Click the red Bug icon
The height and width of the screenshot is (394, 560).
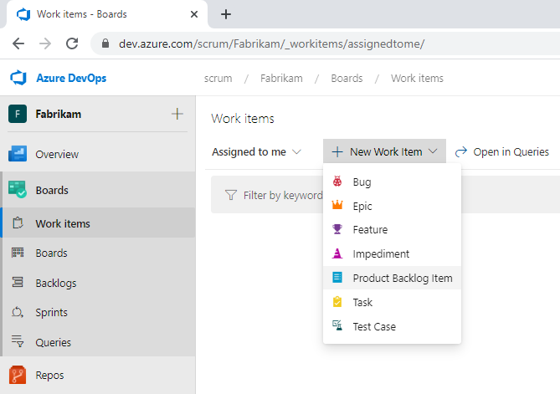337,182
